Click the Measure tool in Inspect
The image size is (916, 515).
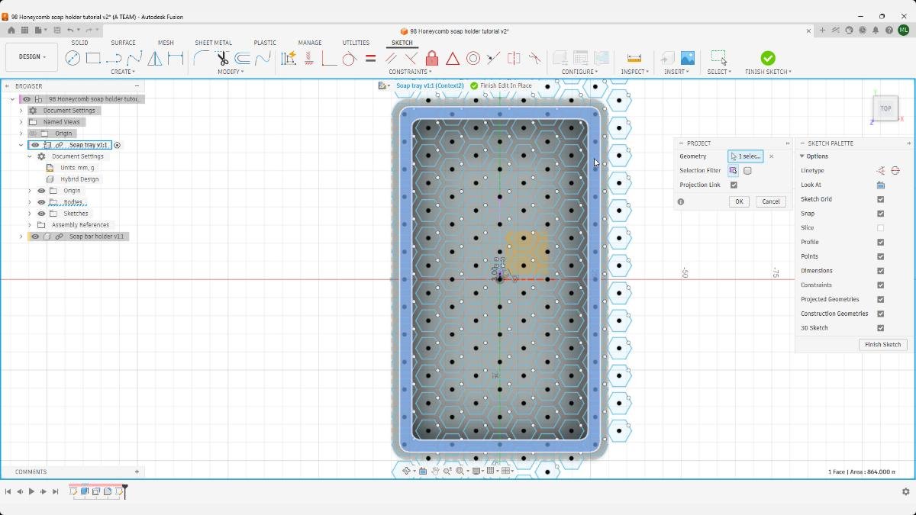pyautogui.click(x=634, y=58)
